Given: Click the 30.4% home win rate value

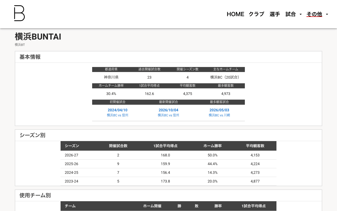Looking at the screenshot, I should [x=111, y=94].
